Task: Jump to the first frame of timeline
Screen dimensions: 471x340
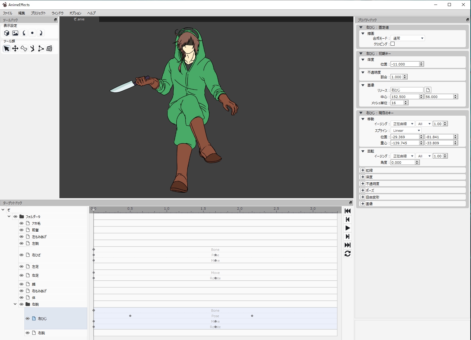Action: click(x=348, y=211)
